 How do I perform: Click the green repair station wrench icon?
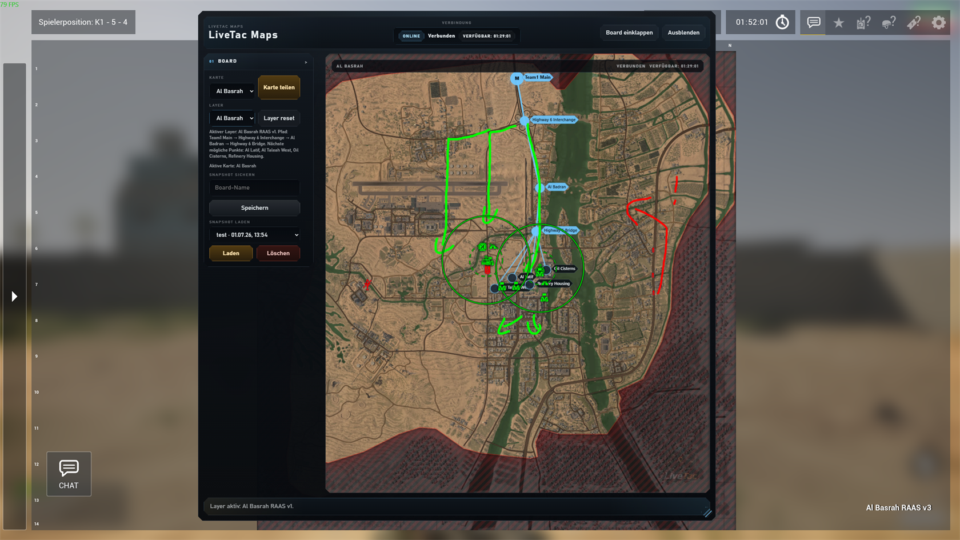tap(482, 247)
